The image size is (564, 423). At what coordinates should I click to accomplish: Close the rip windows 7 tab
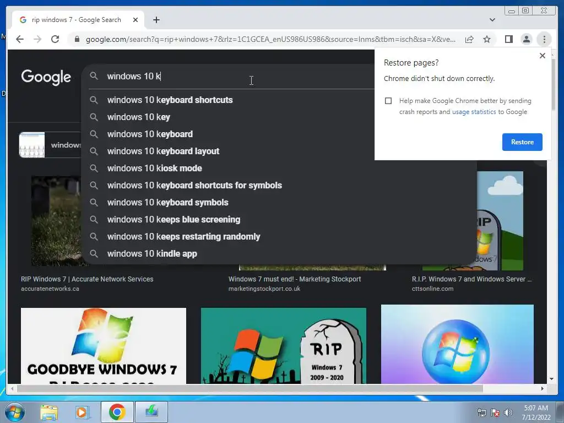[x=135, y=20]
